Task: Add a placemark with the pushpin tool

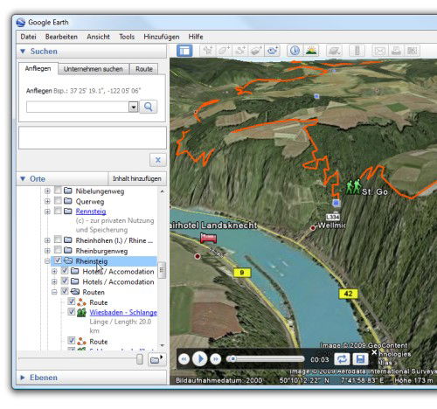Action: click(x=208, y=51)
